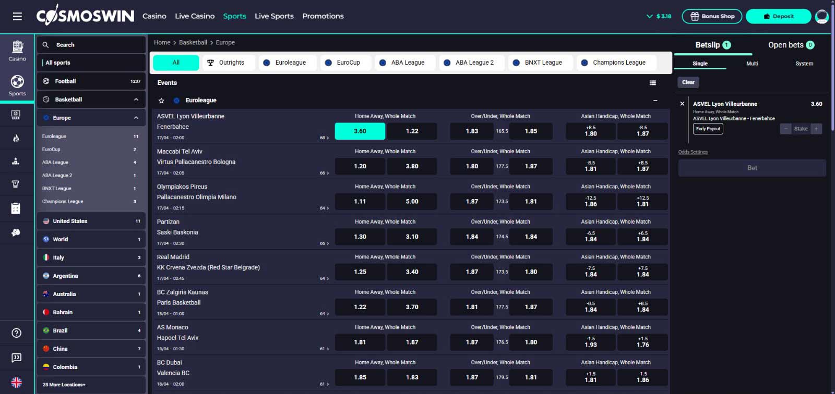Image resolution: width=835 pixels, height=394 pixels.
Task: Expand 68 more markets for ASVEL match
Action: tap(324, 138)
